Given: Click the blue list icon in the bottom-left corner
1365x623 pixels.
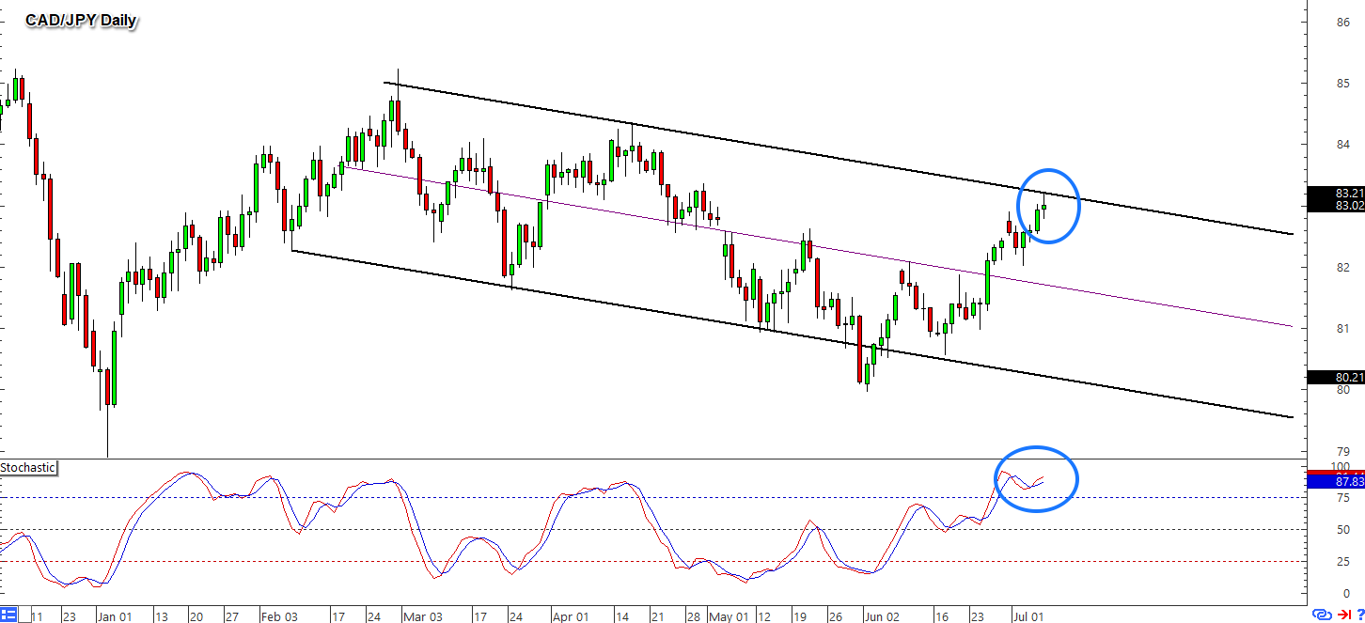Looking at the screenshot, I should pos(9,615).
